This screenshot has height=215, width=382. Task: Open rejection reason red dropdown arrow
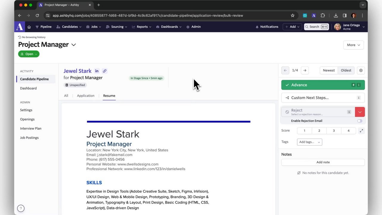(x=360, y=112)
